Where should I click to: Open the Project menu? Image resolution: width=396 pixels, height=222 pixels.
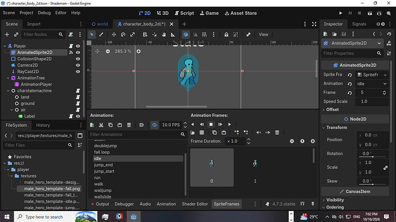click(26, 13)
